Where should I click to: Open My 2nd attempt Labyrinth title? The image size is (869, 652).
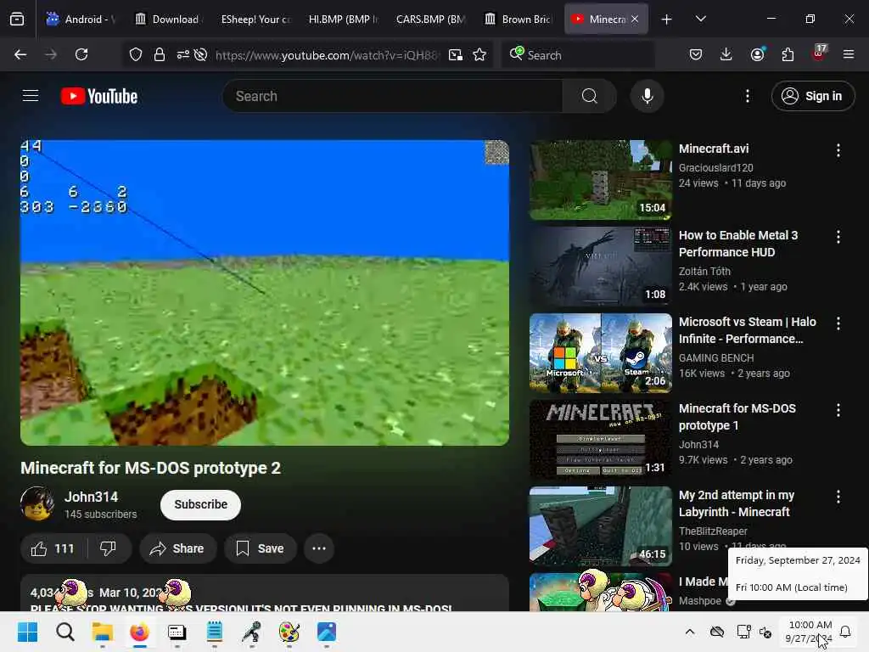click(x=737, y=503)
